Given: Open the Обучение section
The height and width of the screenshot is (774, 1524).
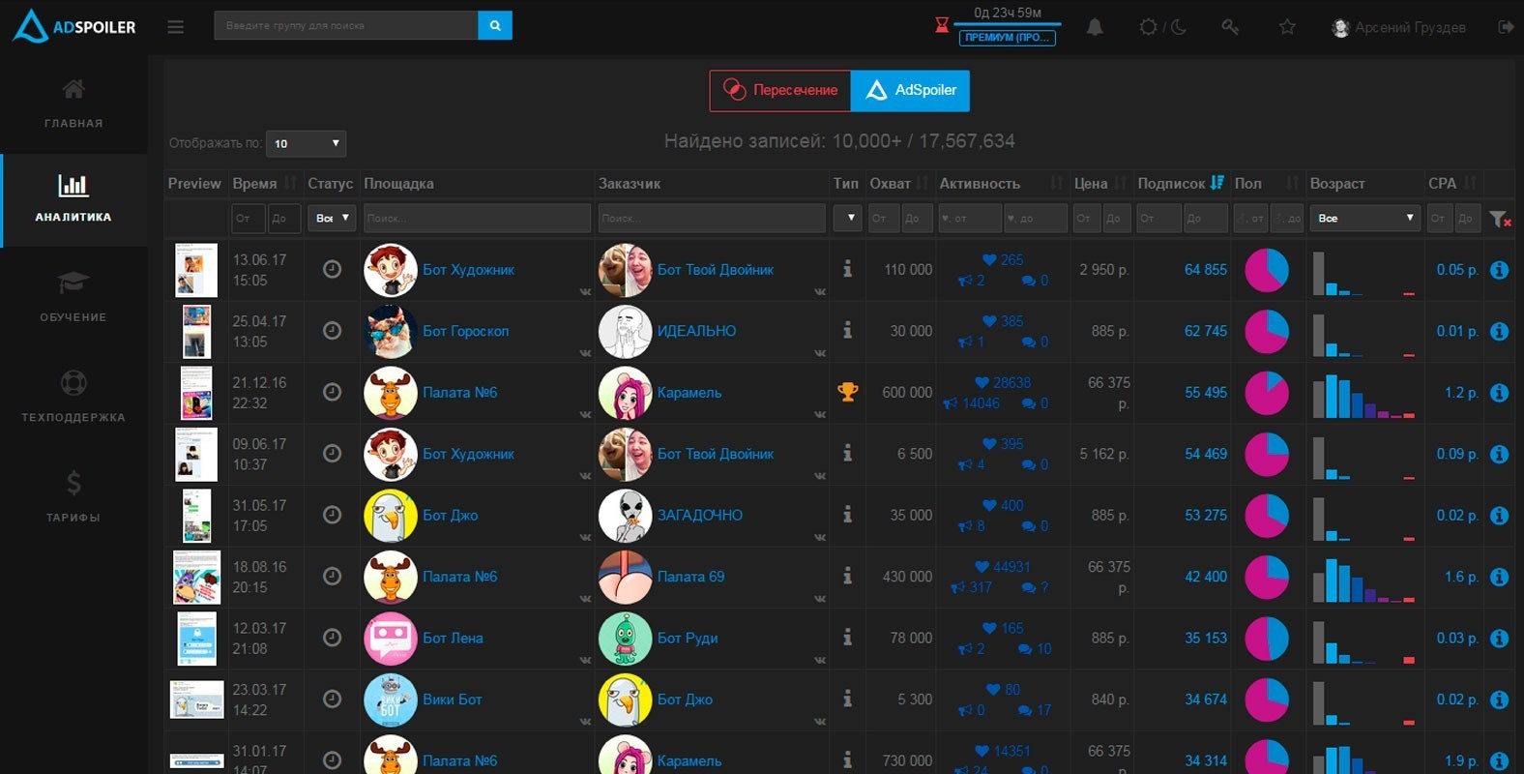Looking at the screenshot, I should pos(73,297).
